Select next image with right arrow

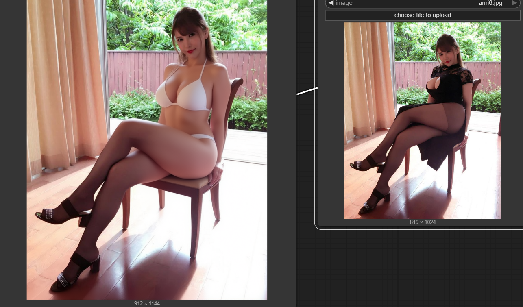[514, 3]
